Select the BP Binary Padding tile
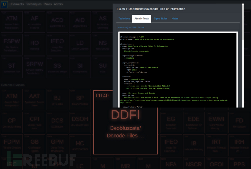The width and height of the screenshot is (251, 169). coord(80,100)
